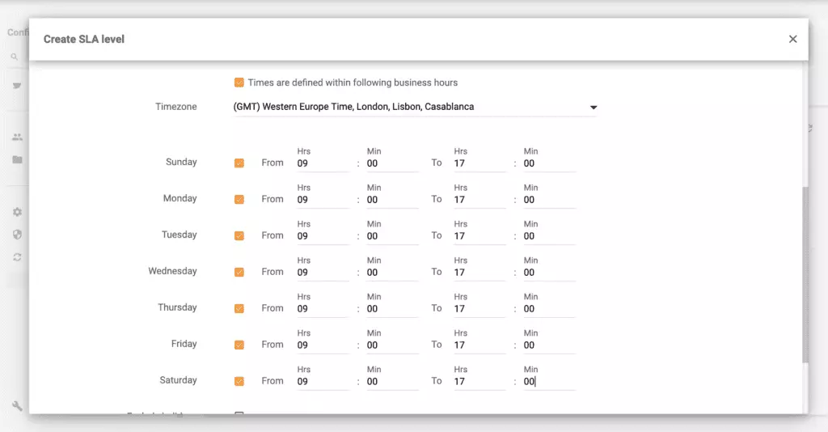Click the wrench icon at sidebar bottom
This screenshot has width=828, height=432.
(17, 405)
